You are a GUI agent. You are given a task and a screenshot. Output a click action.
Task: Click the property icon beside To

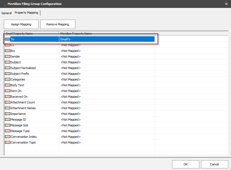[x=8, y=39]
